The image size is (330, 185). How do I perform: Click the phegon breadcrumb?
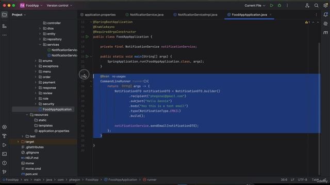click(x=74, y=180)
